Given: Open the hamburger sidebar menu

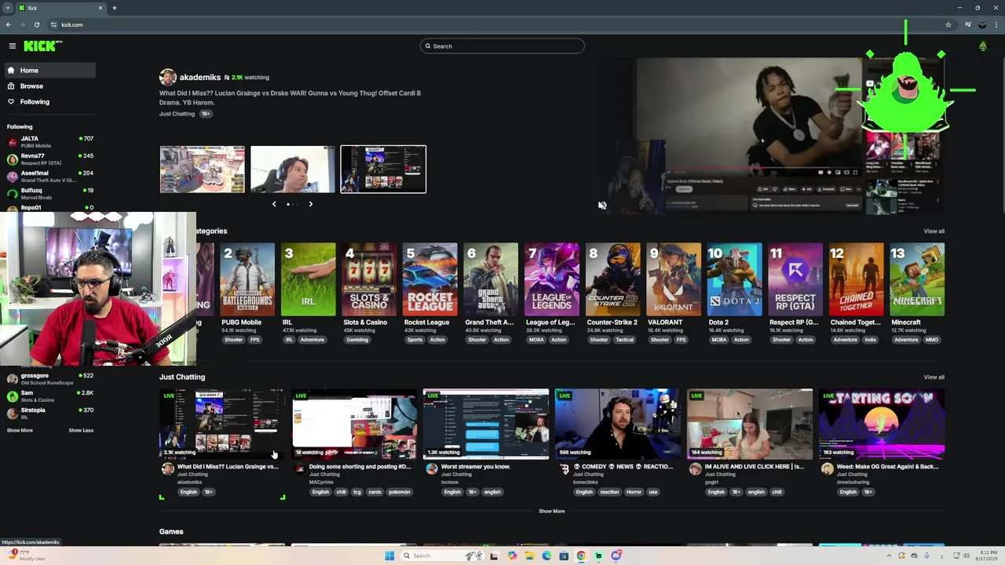Looking at the screenshot, I should [13, 46].
